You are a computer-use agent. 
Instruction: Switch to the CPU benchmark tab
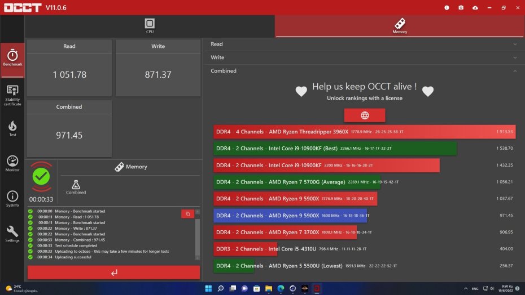pyautogui.click(x=150, y=26)
